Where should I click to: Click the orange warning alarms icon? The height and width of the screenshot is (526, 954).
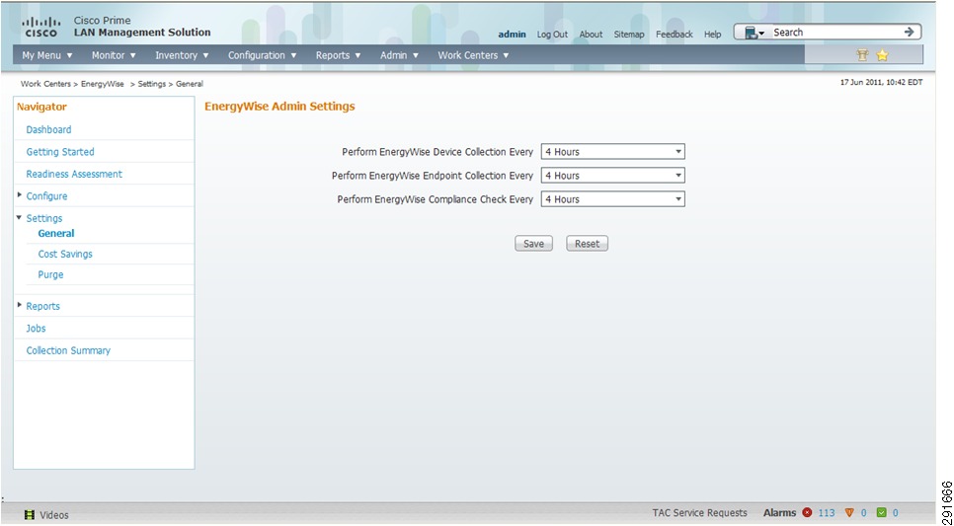coord(849,512)
